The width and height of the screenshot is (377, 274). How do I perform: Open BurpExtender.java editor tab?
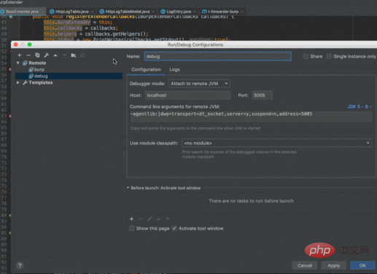point(22,12)
